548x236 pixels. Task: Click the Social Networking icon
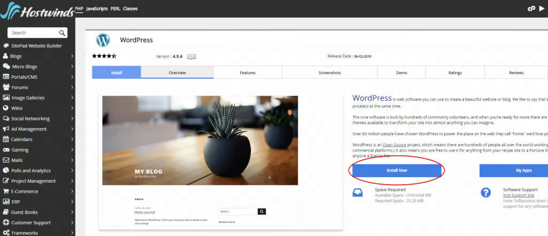click(6, 119)
